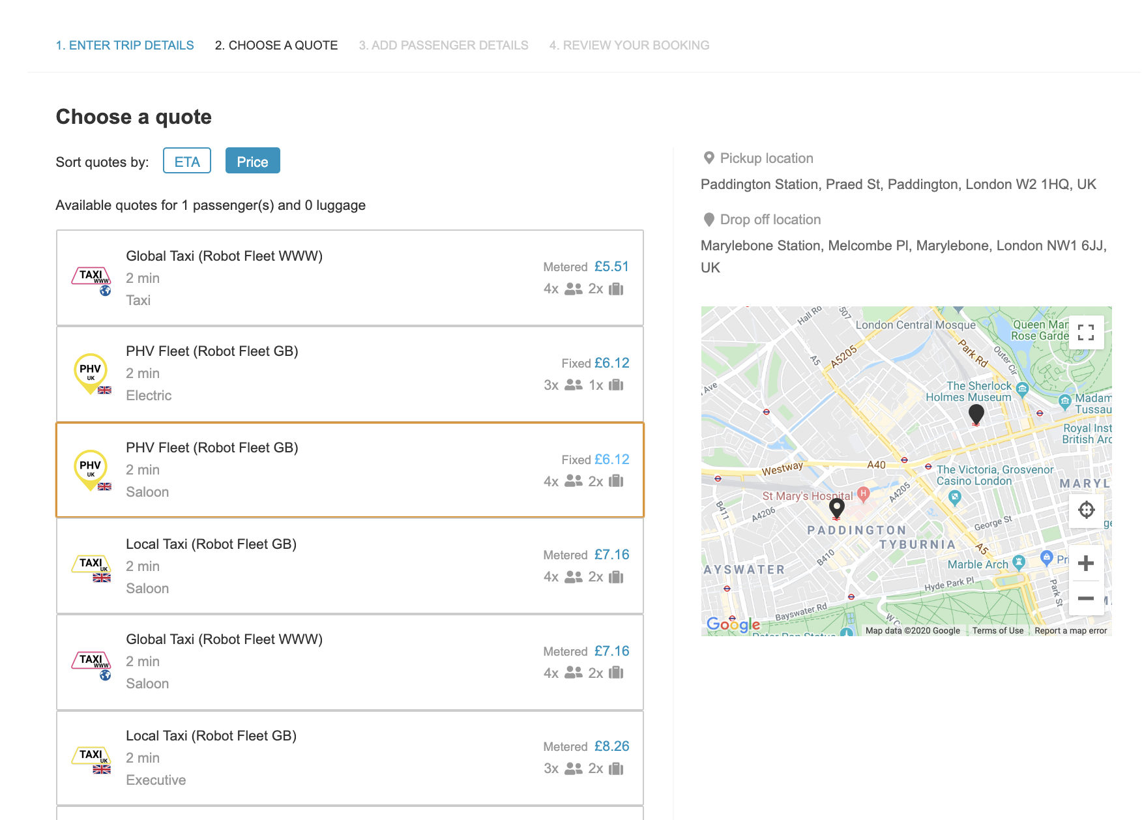
Task: Click luggage icon on the Executive £8.26 quote
Action: pyautogui.click(x=616, y=769)
